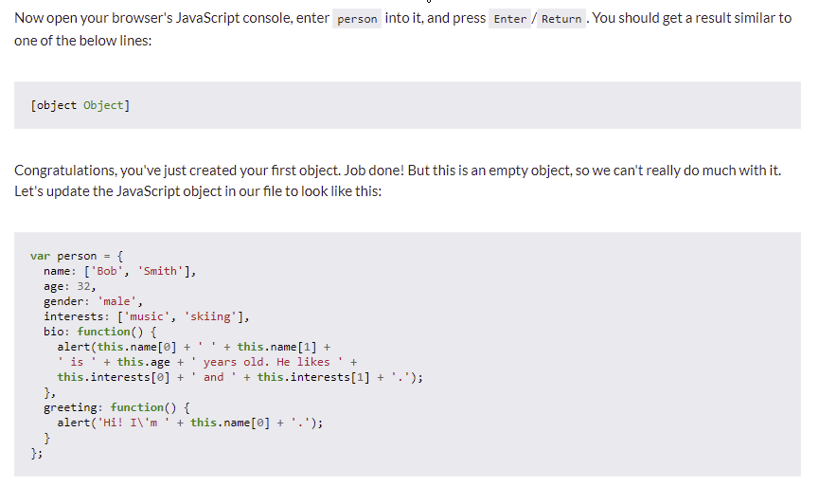The image size is (819, 486).
Task: Click the 'Enter' key label
Action: point(509,19)
